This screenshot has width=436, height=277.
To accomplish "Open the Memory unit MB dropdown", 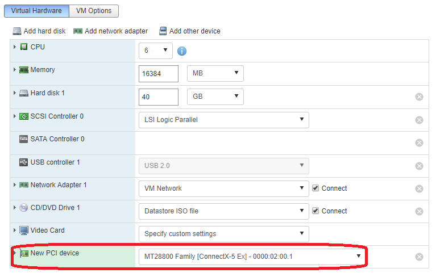I will pyautogui.click(x=215, y=73).
